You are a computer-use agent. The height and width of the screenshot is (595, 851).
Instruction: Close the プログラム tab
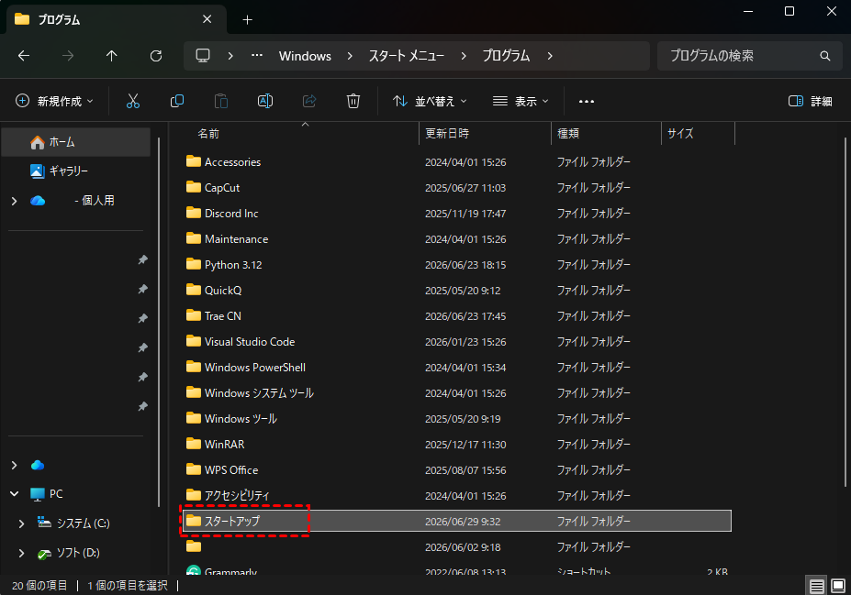point(207,19)
